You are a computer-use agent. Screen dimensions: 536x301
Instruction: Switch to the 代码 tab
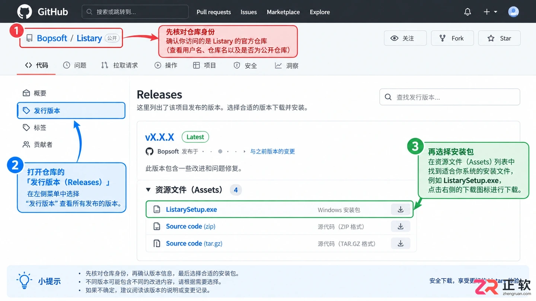tap(36, 65)
